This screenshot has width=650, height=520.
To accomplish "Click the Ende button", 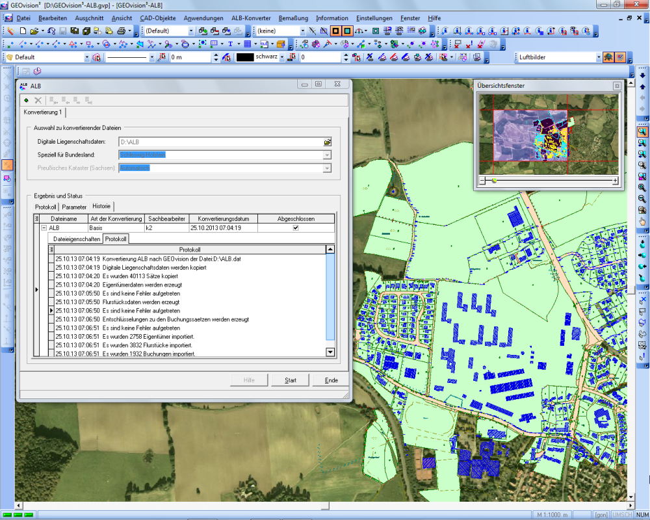I will point(331,380).
